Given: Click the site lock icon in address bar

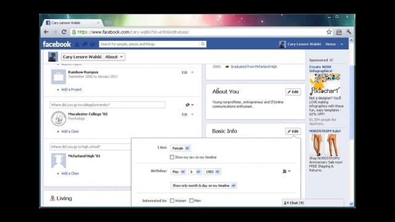Looking at the screenshot, I should (x=74, y=32).
